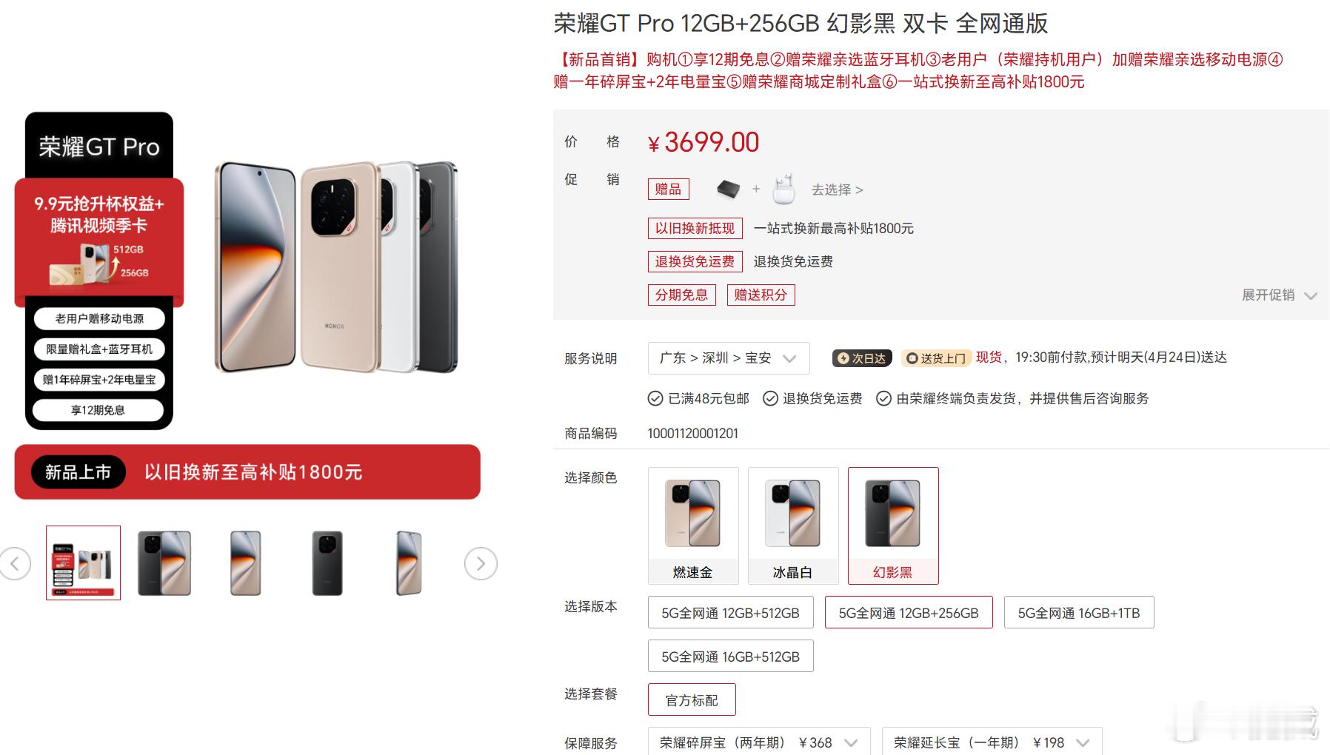This screenshot has width=1330, height=755.
Task: Click the power bank gift icon
Action: (x=729, y=189)
